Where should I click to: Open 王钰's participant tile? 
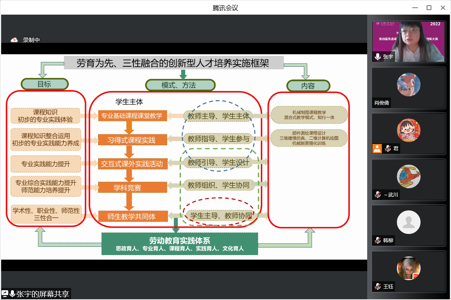(x=409, y=268)
